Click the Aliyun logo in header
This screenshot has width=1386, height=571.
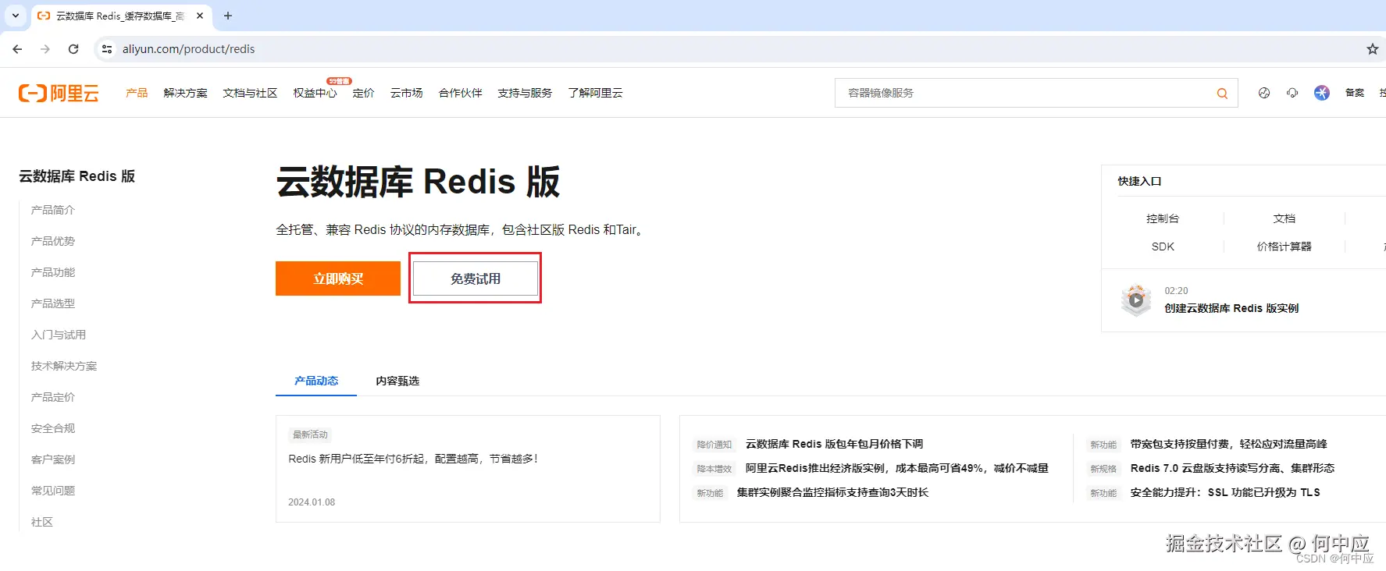[59, 94]
